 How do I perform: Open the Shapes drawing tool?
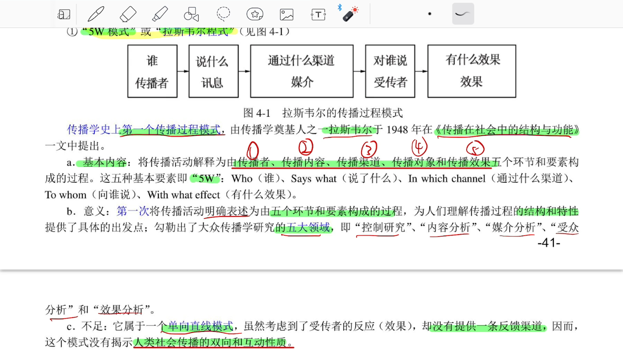coord(191,13)
